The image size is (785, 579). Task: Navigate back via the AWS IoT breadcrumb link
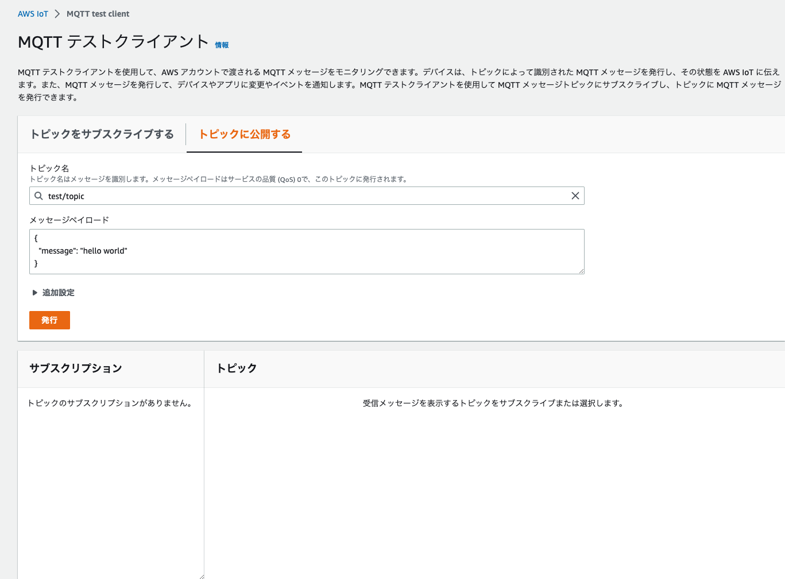click(x=33, y=13)
